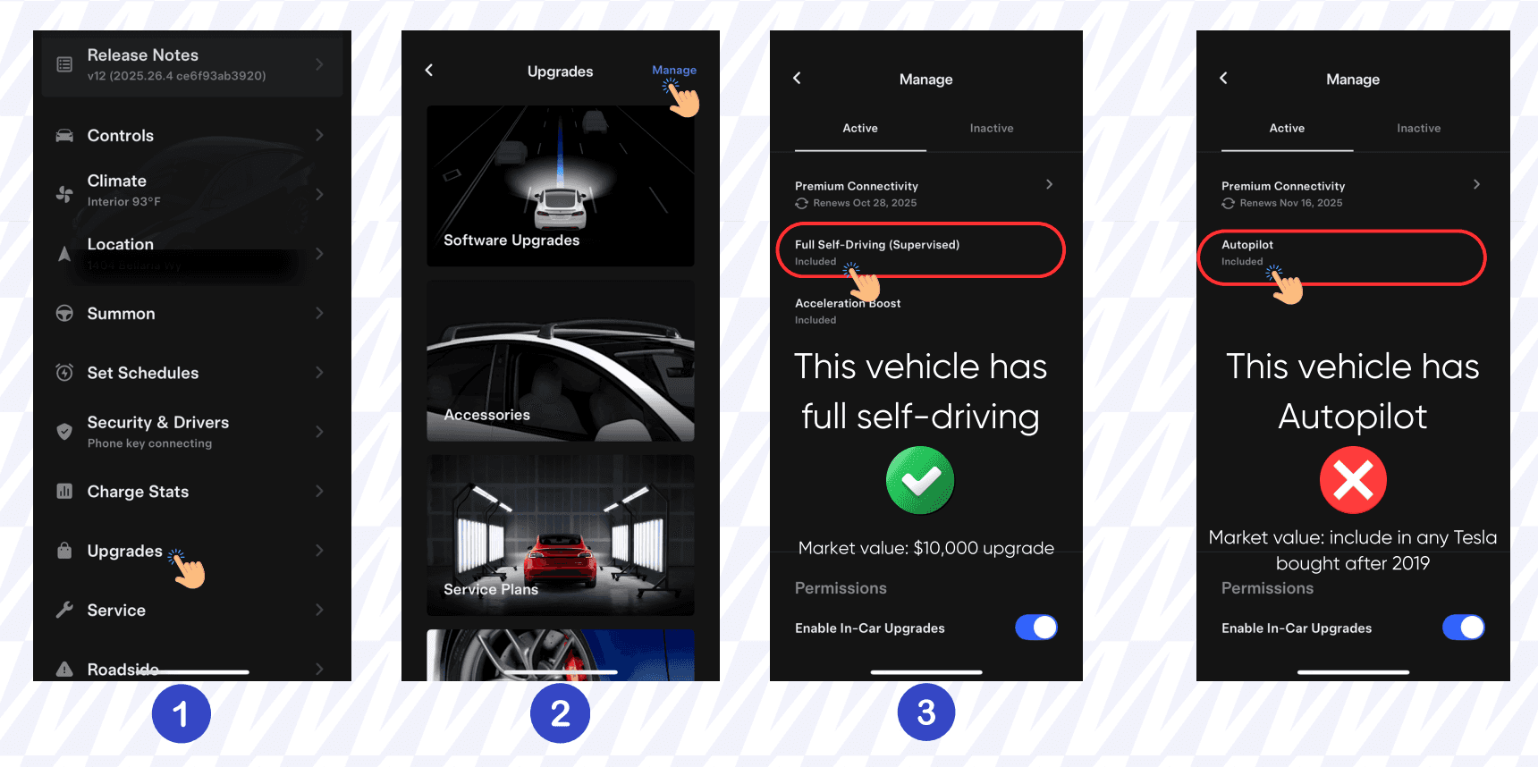The width and height of the screenshot is (1538, 767).
Task: Click the Service wrench icon
Action: [x=64, y=610]
